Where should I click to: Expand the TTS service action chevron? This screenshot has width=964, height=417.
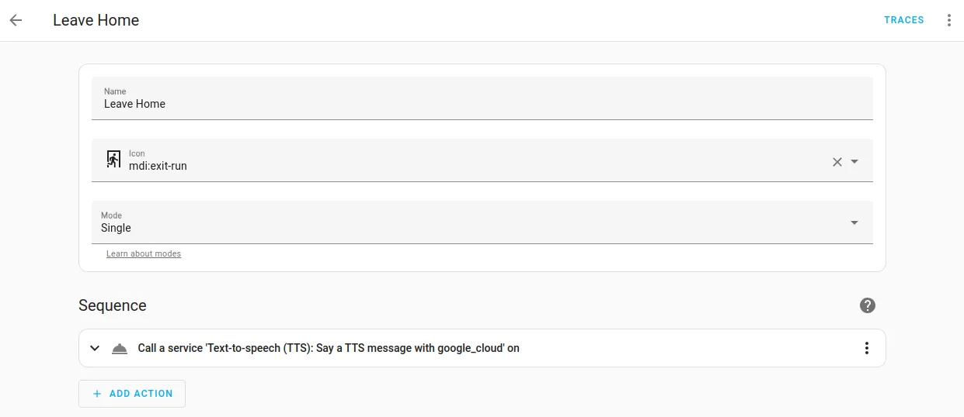pyautogui.click(x=95, y=348)
